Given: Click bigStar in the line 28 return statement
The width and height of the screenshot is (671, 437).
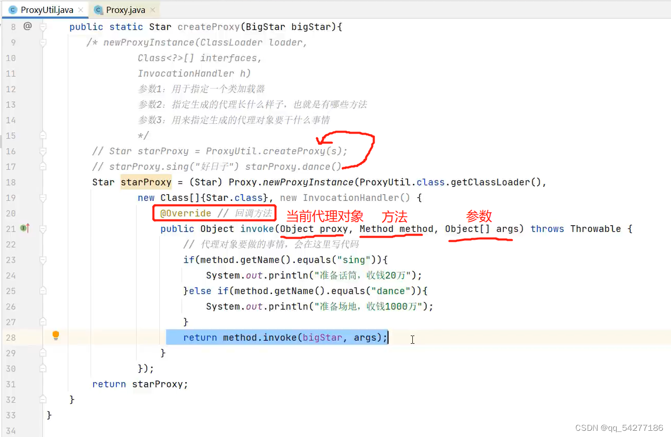Looking at the screenshot, I should (322, 338).
